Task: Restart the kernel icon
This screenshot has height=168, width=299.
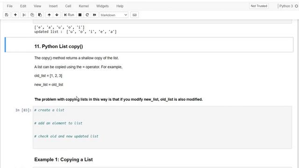Action: point(87,15)
